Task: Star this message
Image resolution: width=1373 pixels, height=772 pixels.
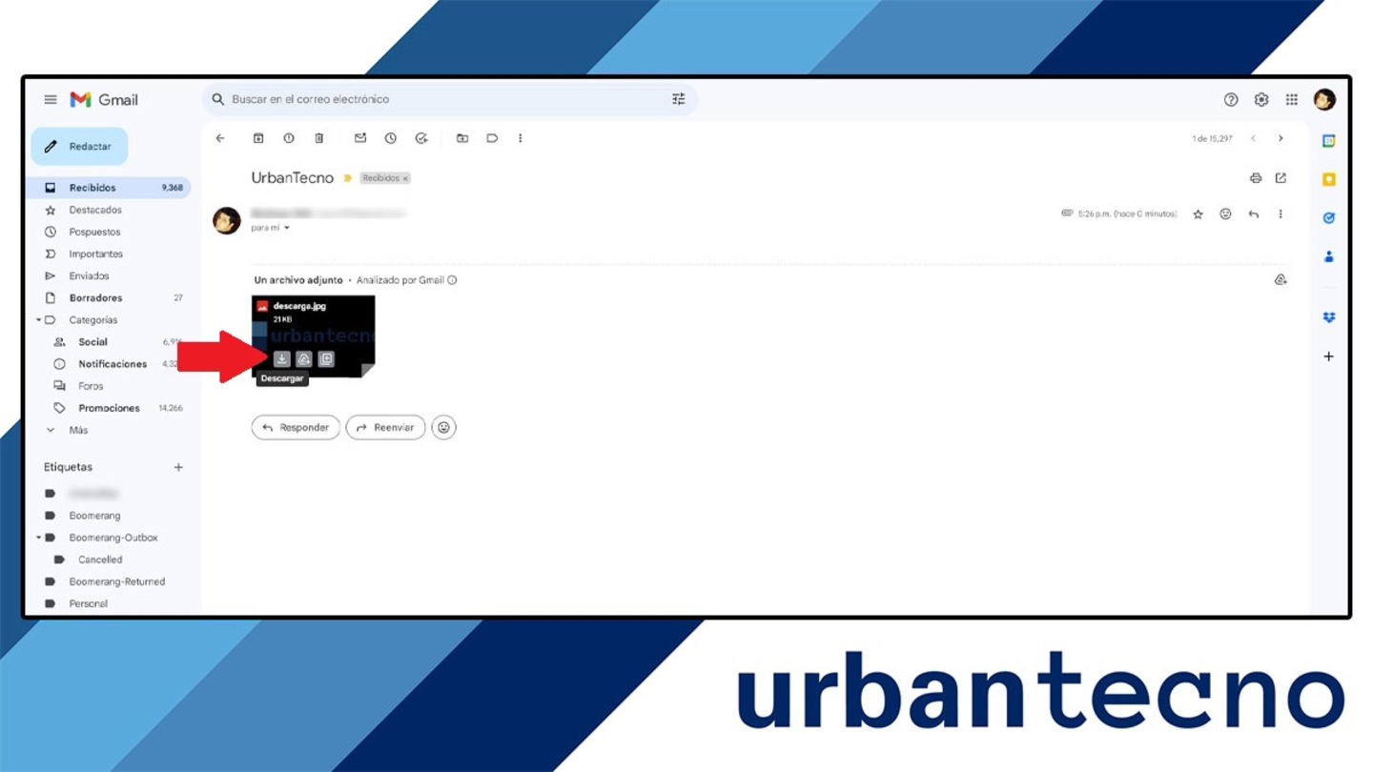Action: 1199,214
